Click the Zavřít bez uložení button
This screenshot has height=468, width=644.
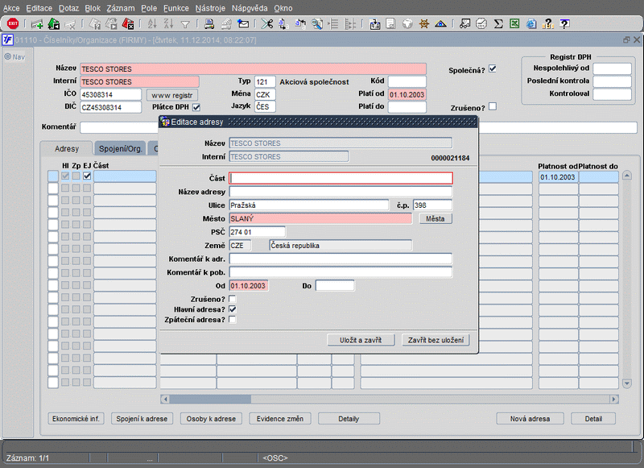[436, 340]
